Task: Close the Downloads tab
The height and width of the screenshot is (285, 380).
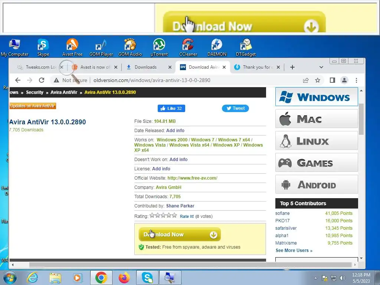Action: pyautogui.click(x=170, y=67)
